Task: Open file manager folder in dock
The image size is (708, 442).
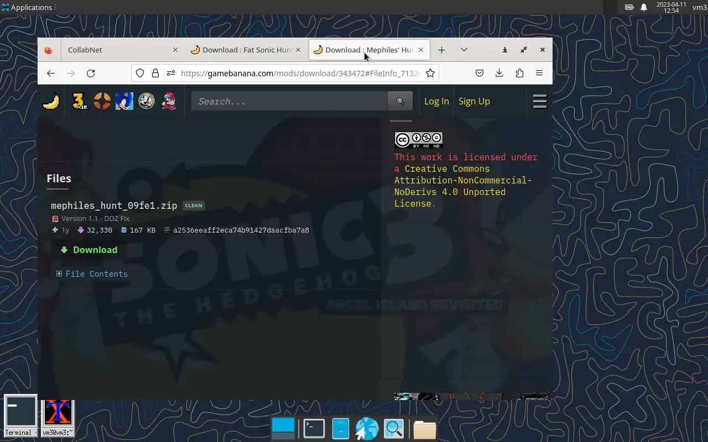Action: 424,429
